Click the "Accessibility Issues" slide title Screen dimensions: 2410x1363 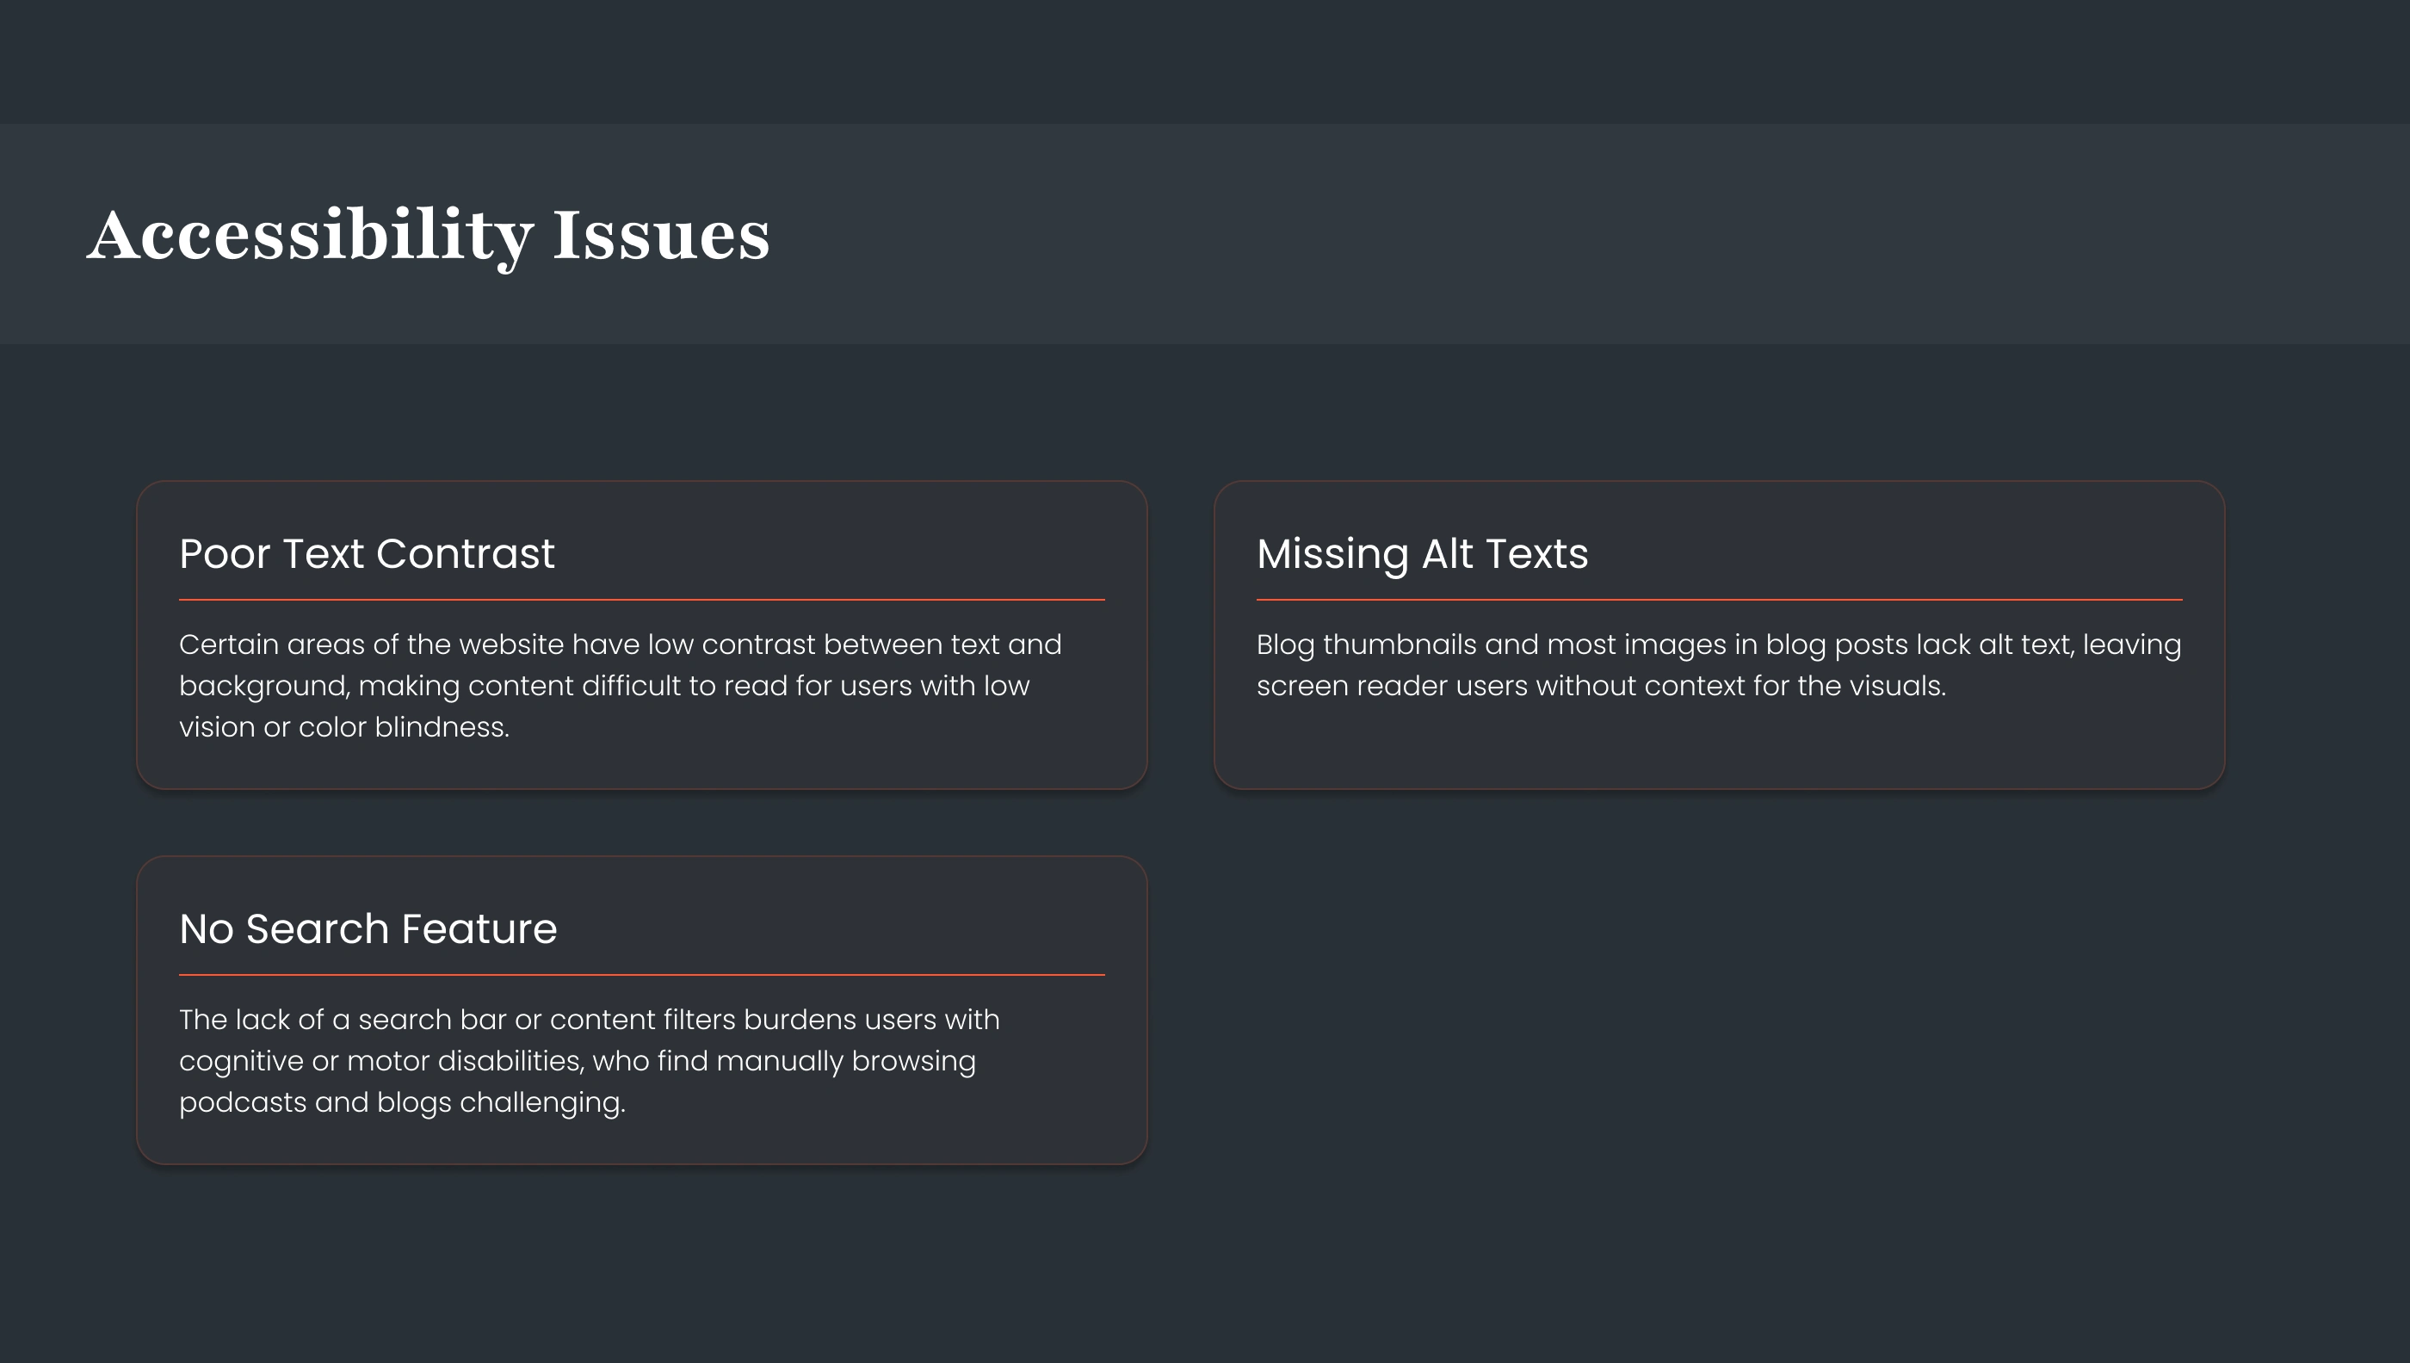428,235
